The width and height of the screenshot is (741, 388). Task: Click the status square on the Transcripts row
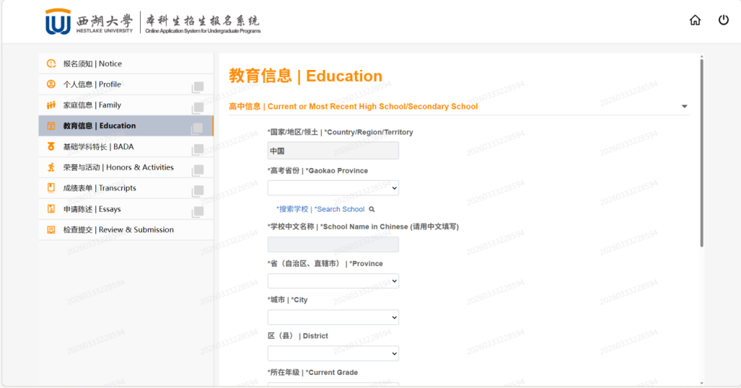coord(198,191)
